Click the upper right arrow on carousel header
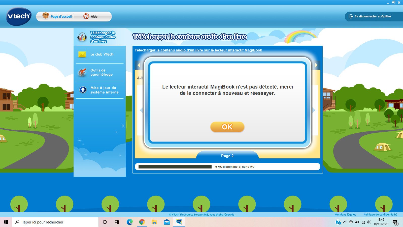 coord(316,65)
